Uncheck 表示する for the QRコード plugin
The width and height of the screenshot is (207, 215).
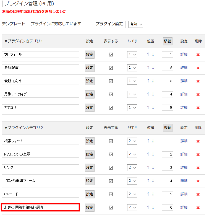111,195
